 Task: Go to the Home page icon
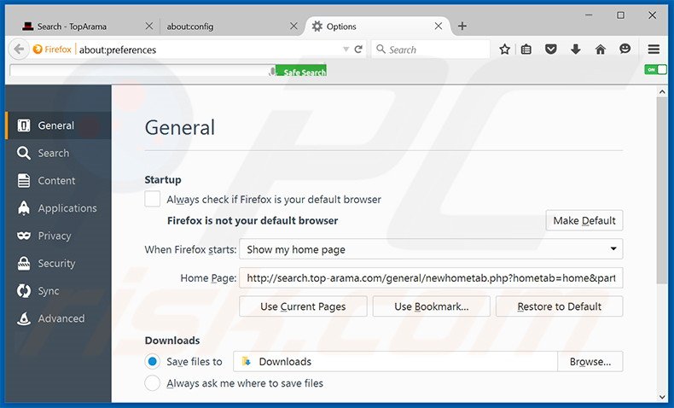[x=600, y=50]
